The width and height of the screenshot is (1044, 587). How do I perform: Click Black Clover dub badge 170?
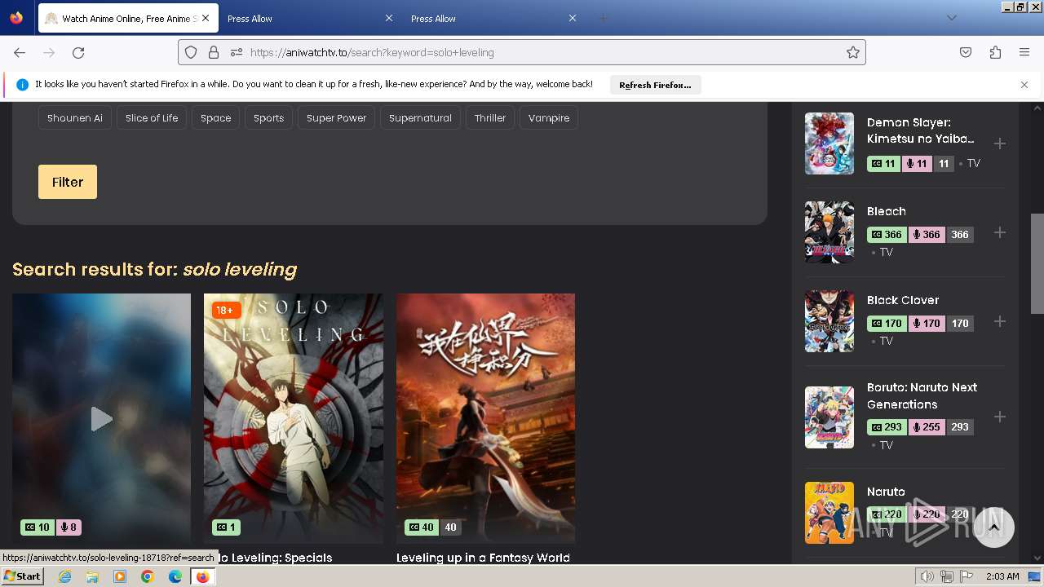[925, 323]
